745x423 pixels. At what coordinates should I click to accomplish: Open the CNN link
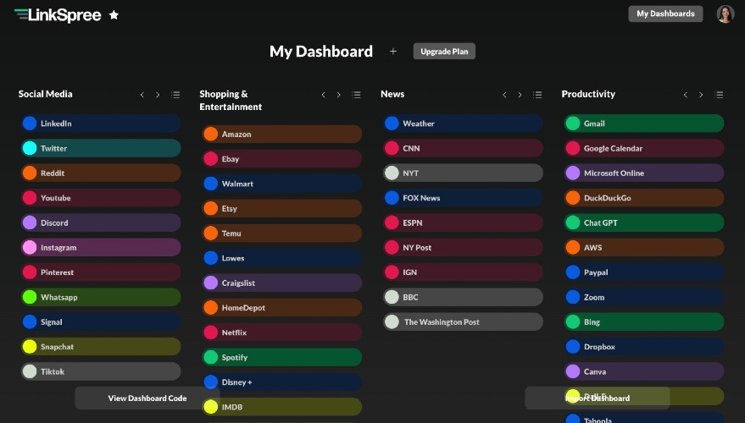463,148
